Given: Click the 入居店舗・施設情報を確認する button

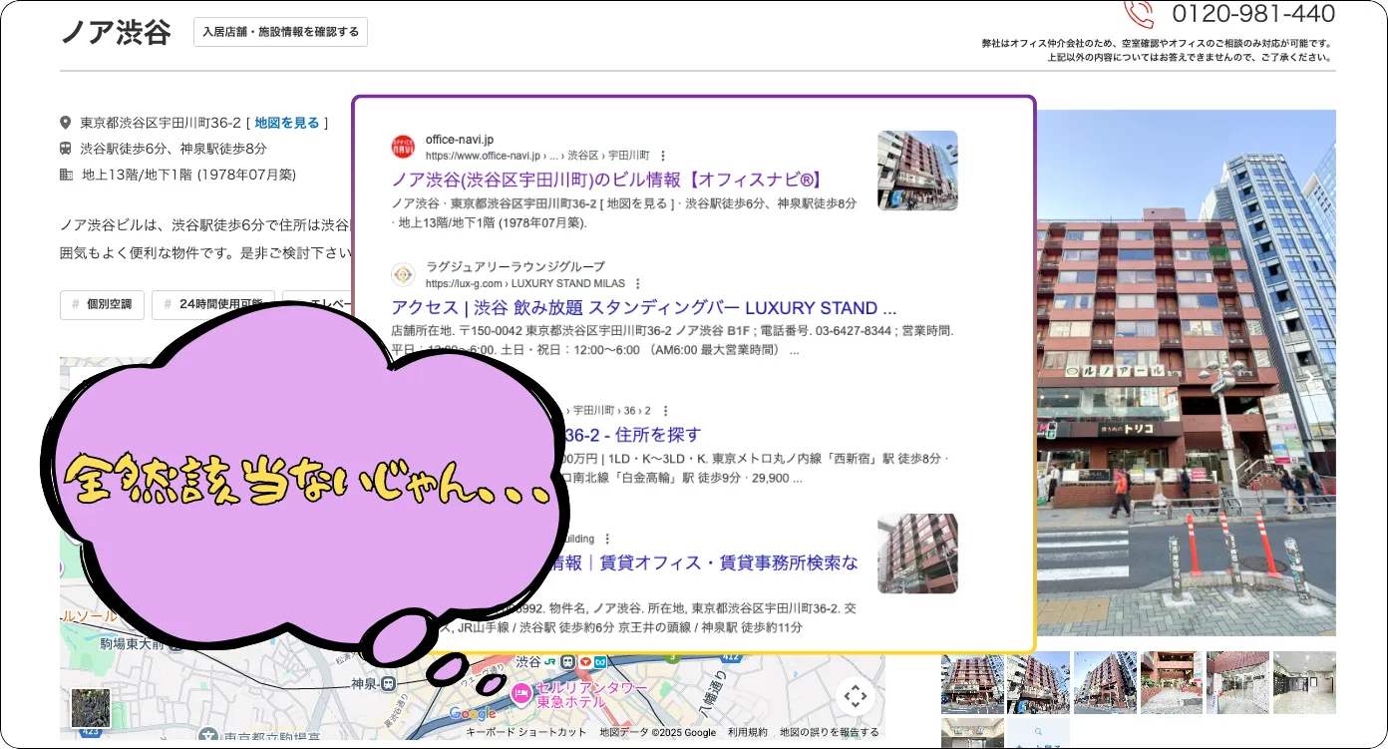Looking at the screenshot, I should click(x=280, y=31).
